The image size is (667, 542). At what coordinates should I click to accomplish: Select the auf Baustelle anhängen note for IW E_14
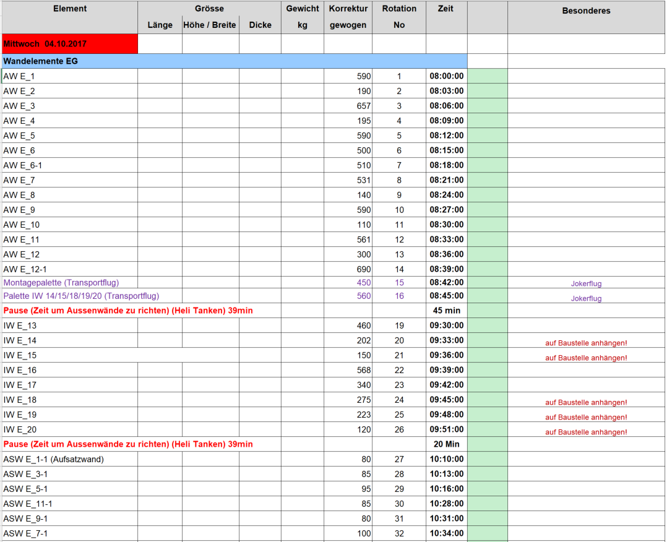[x=585, y=340]
